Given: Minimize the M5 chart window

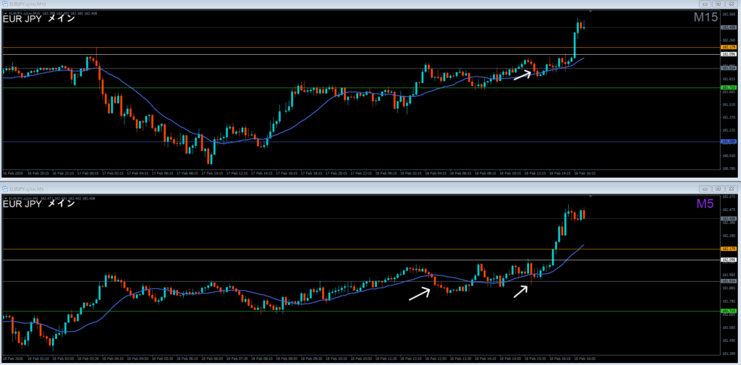Looking at the screenshot, I should (x=704, y=188).
